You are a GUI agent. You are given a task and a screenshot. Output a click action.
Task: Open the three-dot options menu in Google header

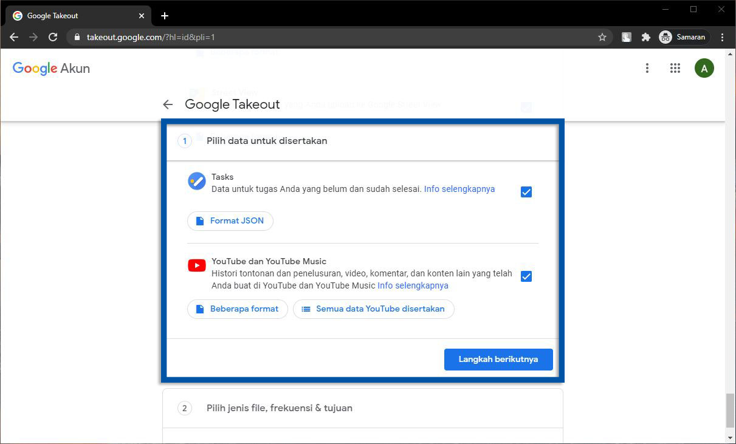tap(647, 69)
